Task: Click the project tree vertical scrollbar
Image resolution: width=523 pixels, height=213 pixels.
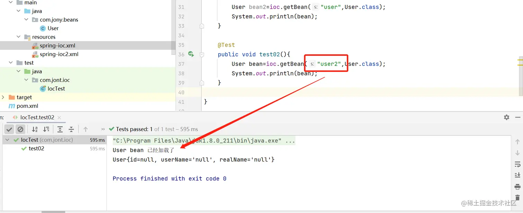Action: coord(174,28)
